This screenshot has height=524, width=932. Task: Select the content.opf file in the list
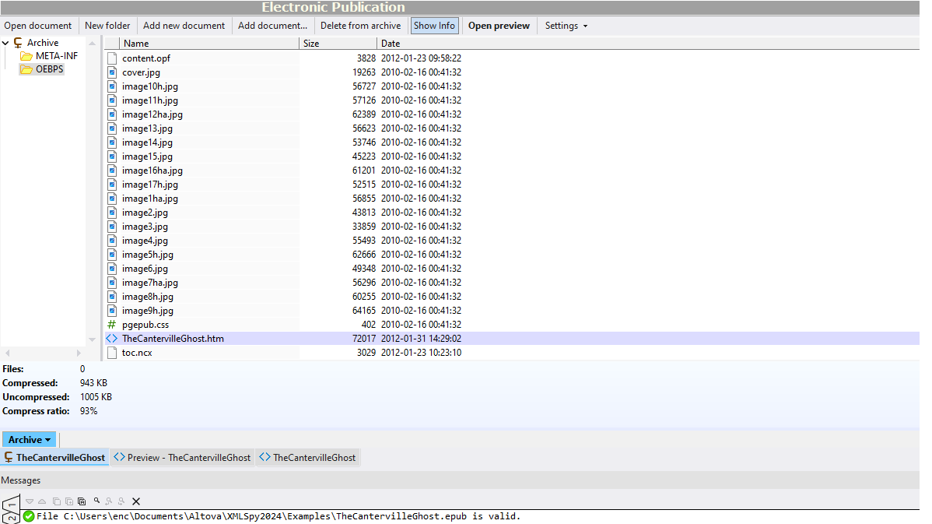pos(146,58)
